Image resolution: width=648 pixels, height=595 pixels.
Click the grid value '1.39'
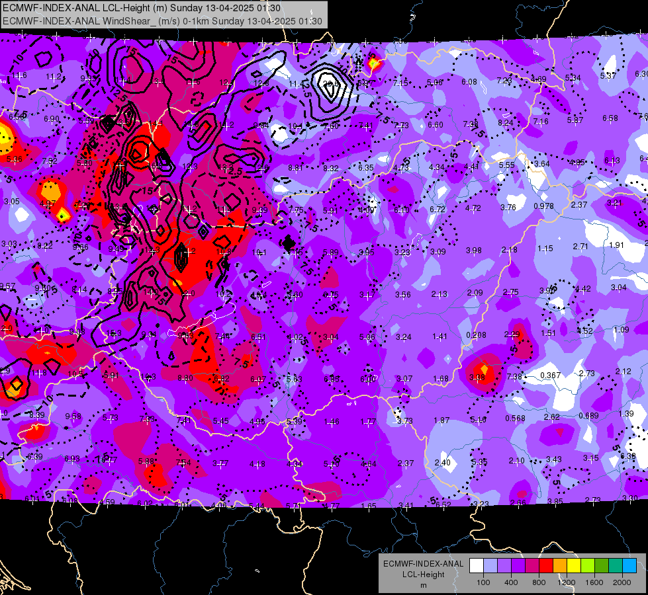(627, 413)
